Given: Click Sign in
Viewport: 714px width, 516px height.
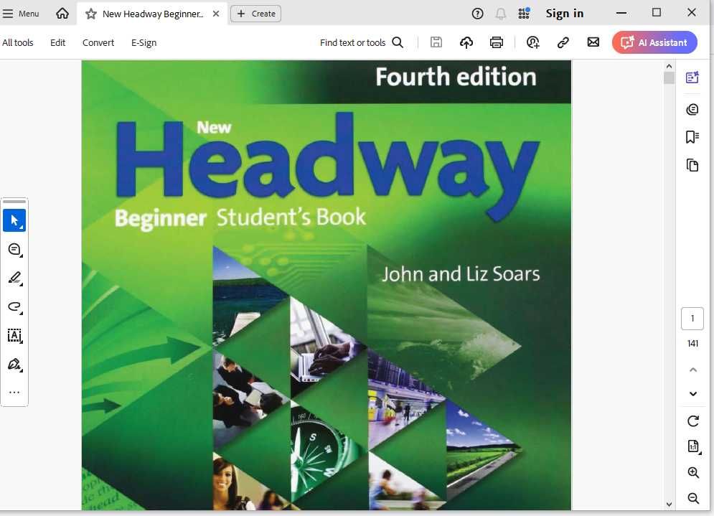Looking at the screenshot, I should pyautogui.click(x=565, y=14).
